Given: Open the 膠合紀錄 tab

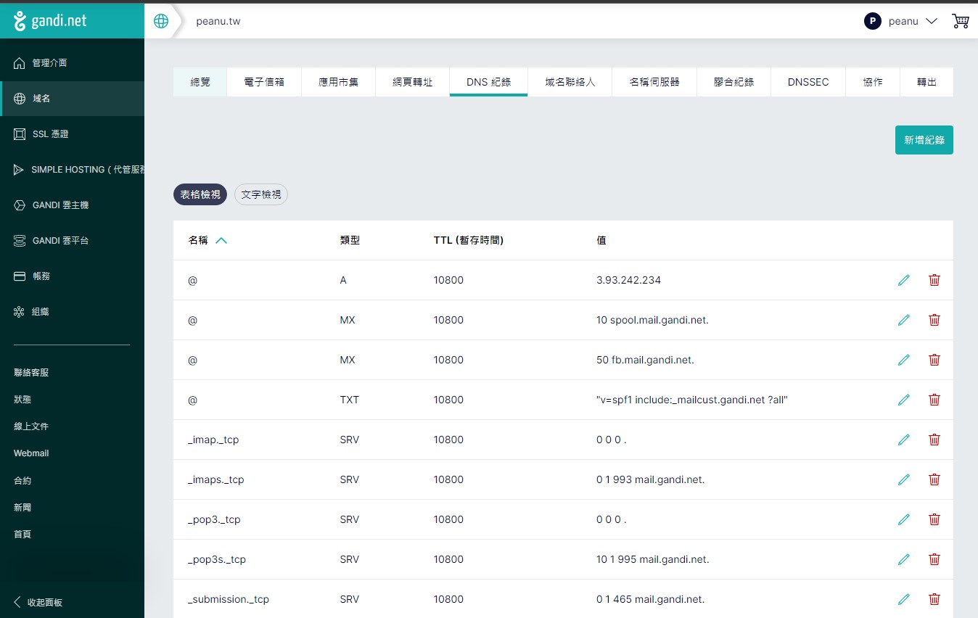Looking at the screenshot, I should click(x=734, y=82).
